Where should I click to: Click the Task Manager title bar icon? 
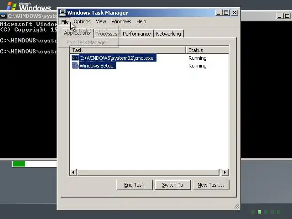63,13
